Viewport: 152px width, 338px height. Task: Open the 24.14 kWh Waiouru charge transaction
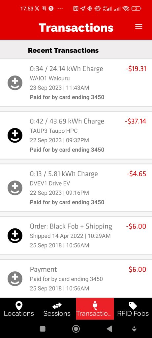click(76, 83)
